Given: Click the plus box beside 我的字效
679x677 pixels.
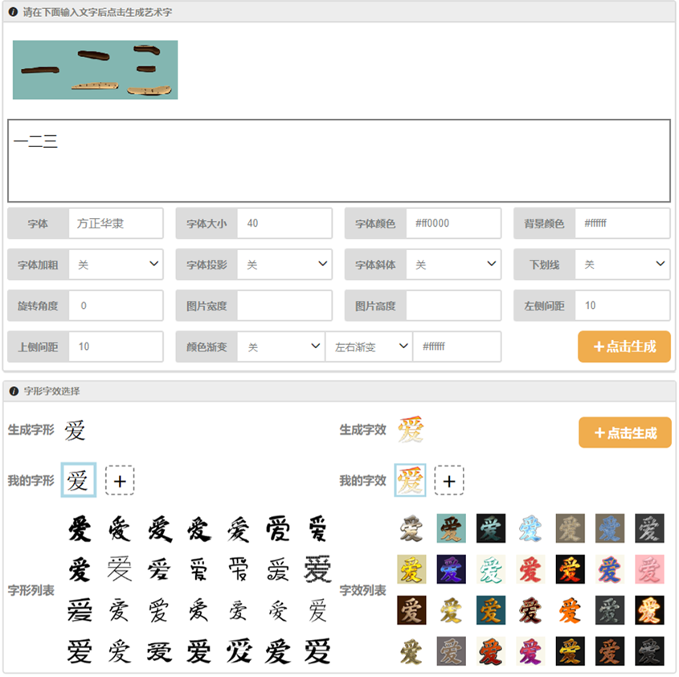Looking at the screenshot, I should coord(449,480).
